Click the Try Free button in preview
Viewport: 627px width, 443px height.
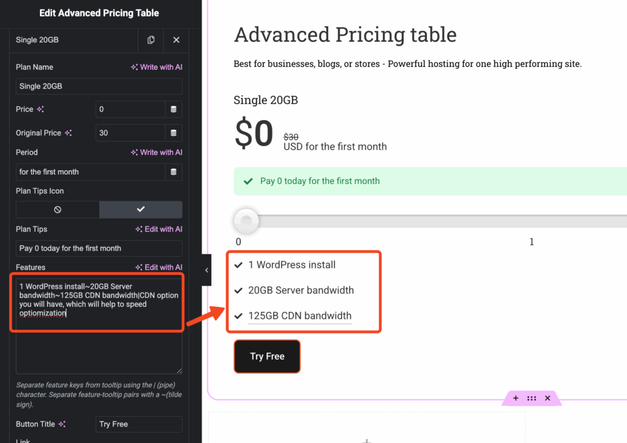coord(267,357)
